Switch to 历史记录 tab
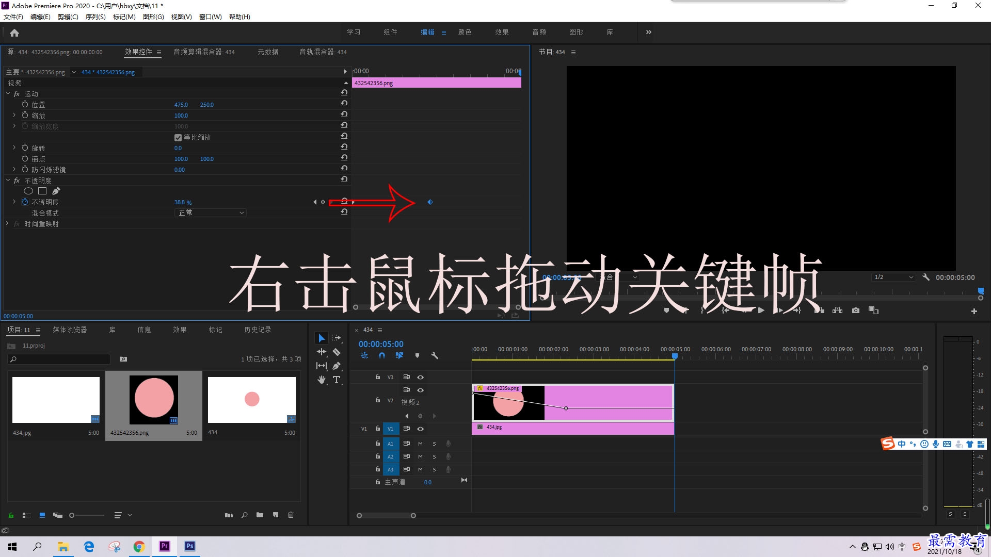The image size is (991, 557). 258,330
